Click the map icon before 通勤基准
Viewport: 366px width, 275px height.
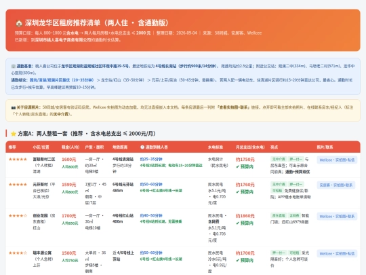tap(14, 66)
